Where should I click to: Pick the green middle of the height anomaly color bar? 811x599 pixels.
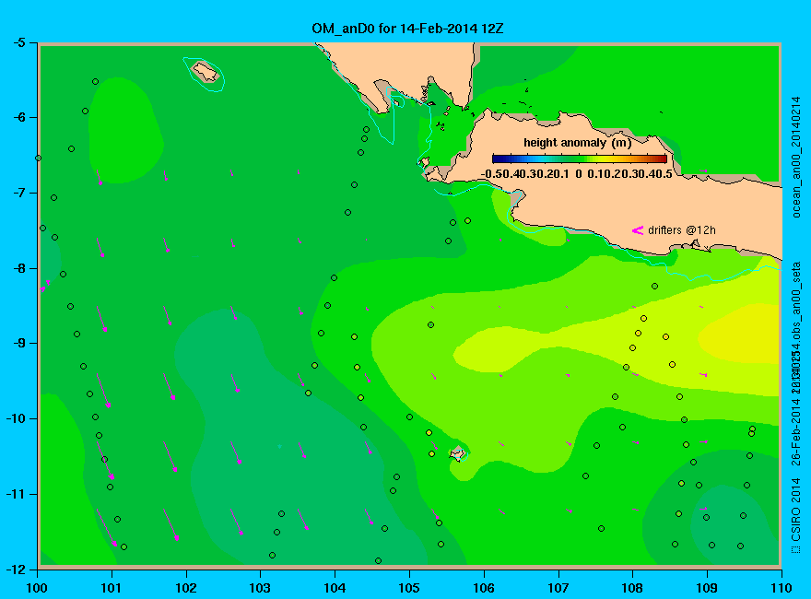coord(580,159)
